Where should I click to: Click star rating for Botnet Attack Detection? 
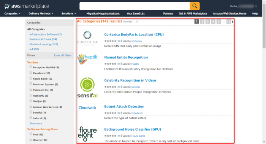pos(110,113)
